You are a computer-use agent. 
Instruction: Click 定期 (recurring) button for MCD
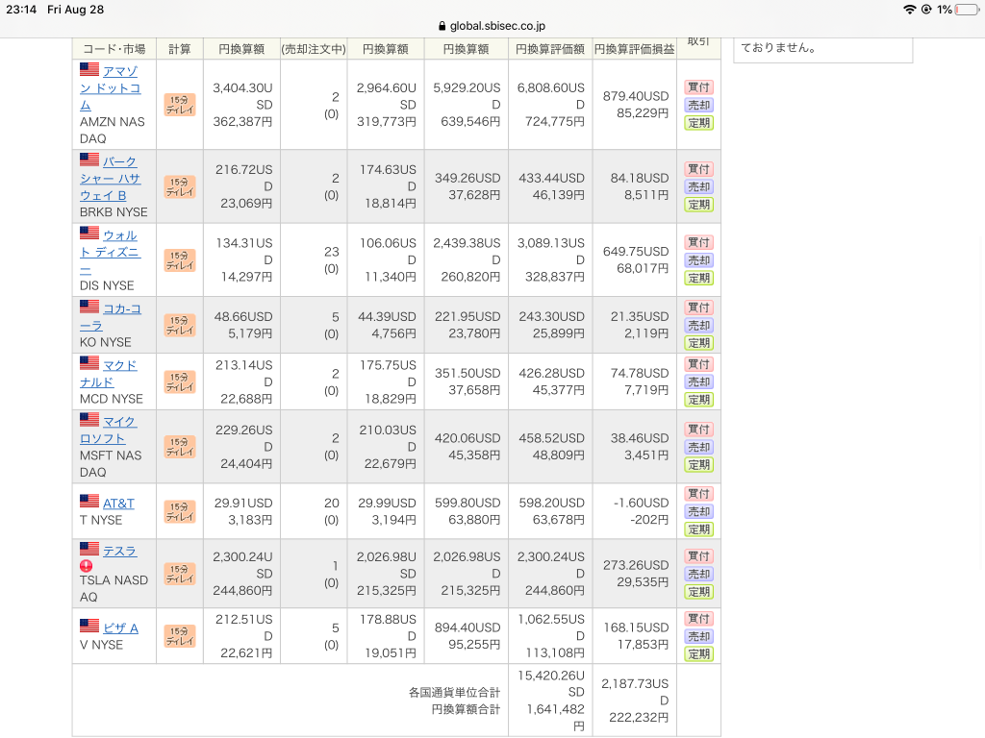tap(698, 399)
